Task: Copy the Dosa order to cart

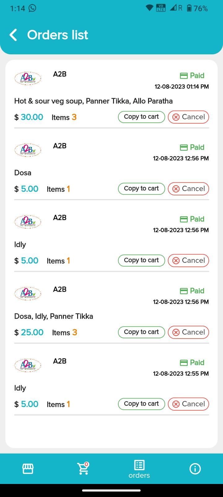Action: coord(141,189)
